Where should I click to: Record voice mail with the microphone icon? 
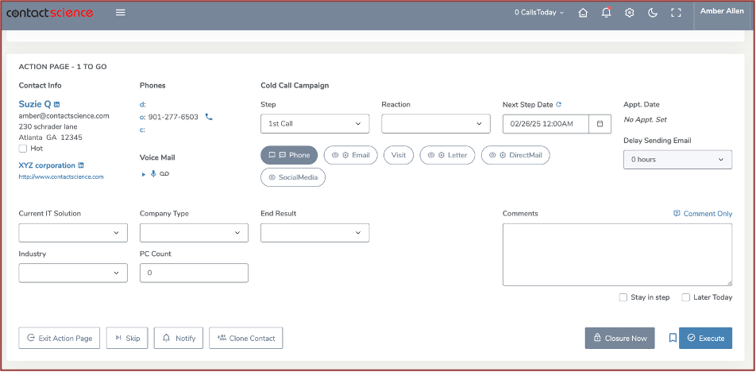click(153, 174)
